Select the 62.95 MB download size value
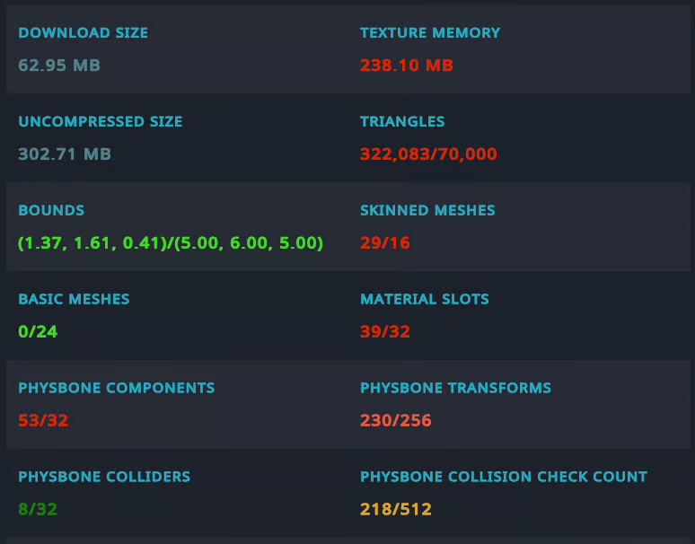695x544 pixels. (x=59, y=66)
